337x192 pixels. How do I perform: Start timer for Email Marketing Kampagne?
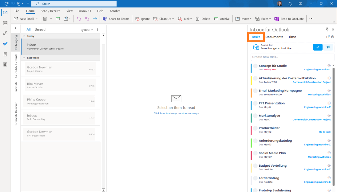point(329,90)
